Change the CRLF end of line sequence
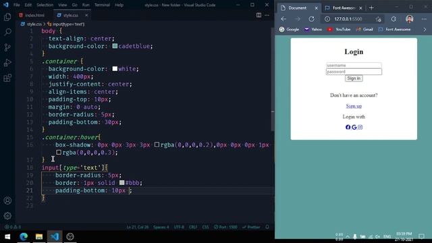Screen dimensions: 432x243 tap(193, 227)
